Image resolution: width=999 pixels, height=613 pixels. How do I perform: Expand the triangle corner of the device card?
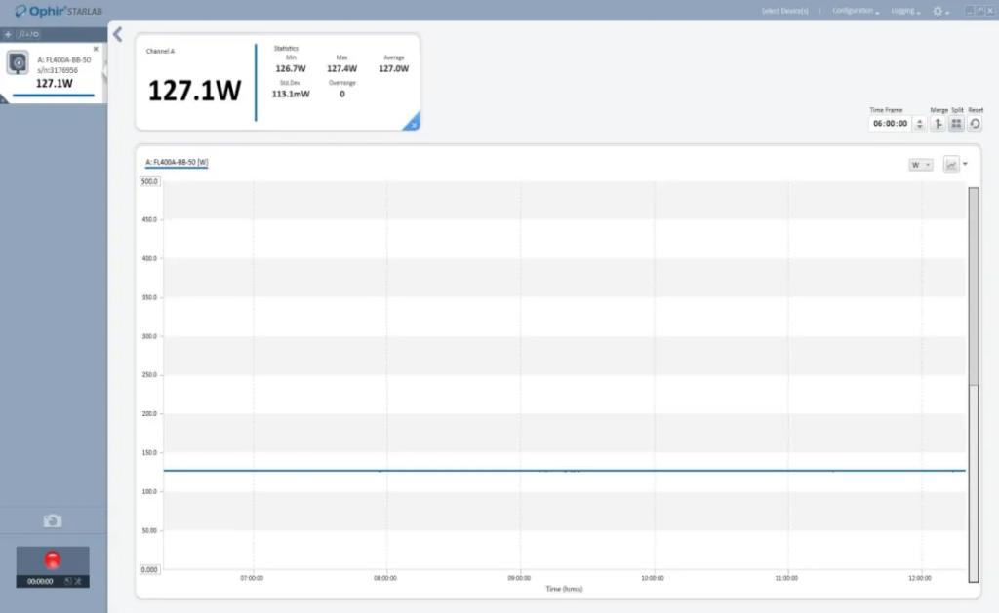point(3,99)
